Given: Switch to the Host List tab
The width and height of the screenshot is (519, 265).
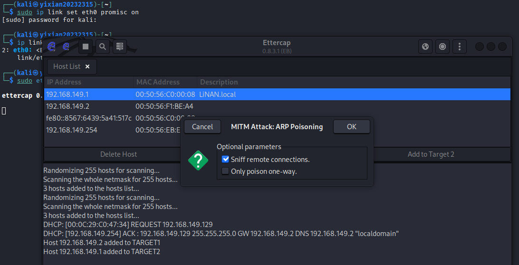Looking at the screenshot, I should 67,67.
